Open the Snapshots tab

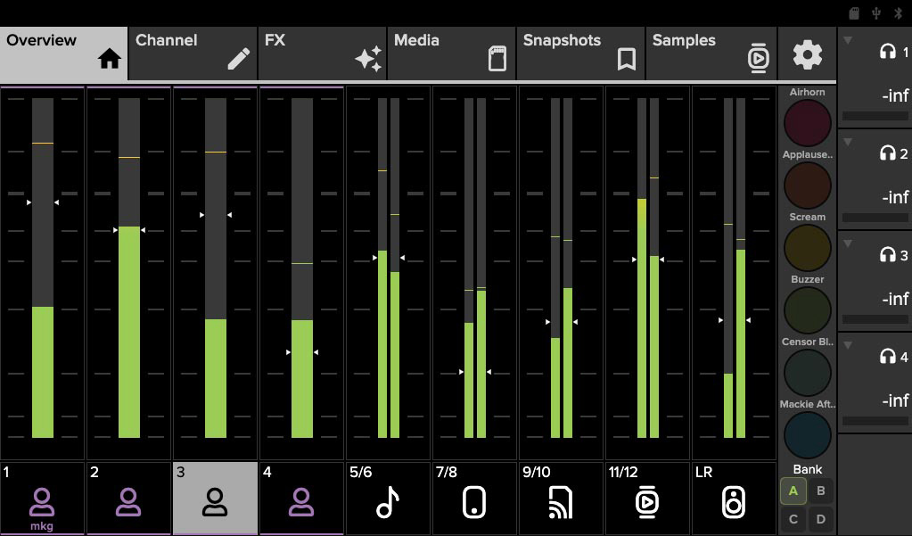click(x=580, y=54)
